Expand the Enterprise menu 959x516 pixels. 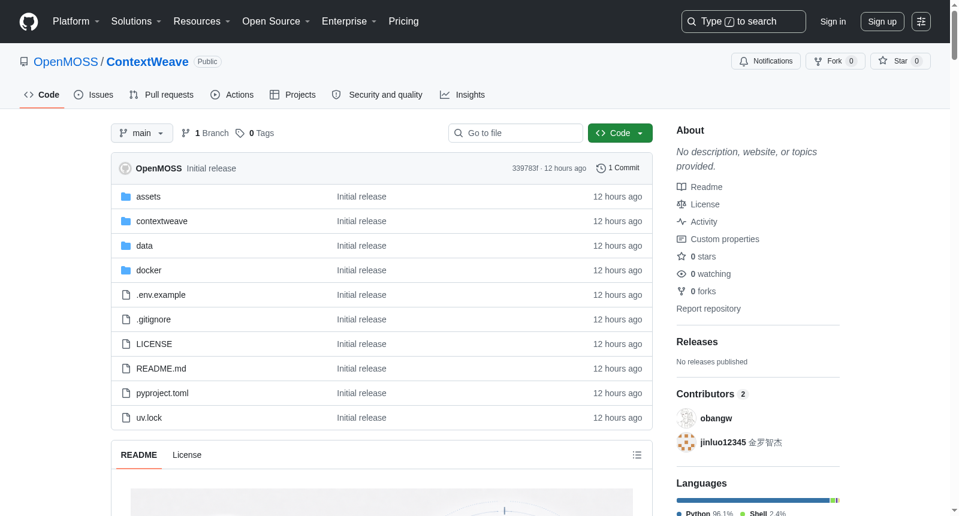(349, 22)
